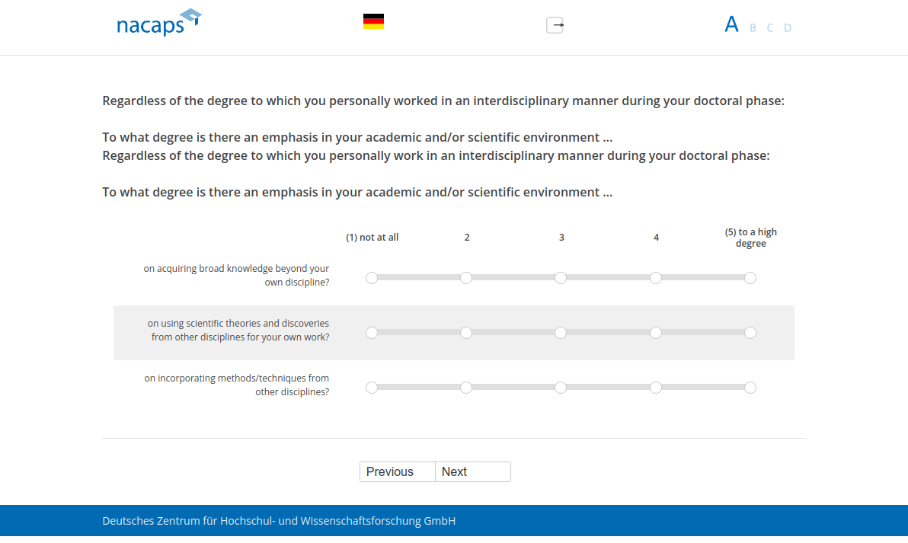
Task: Select font size option B
Action: [753, 28]
